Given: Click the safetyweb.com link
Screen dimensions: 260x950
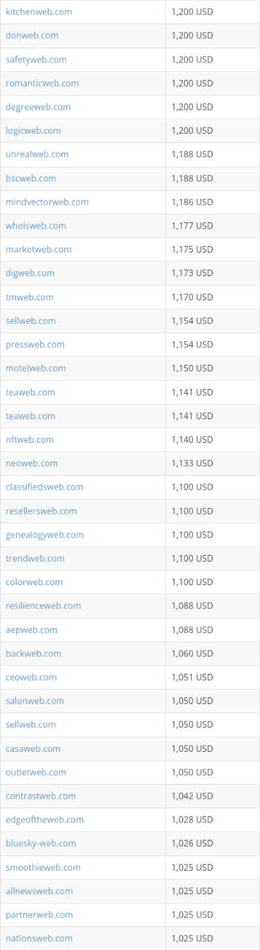Looking at the screenshot, I should pyautogui.click(x=36, y=60).
